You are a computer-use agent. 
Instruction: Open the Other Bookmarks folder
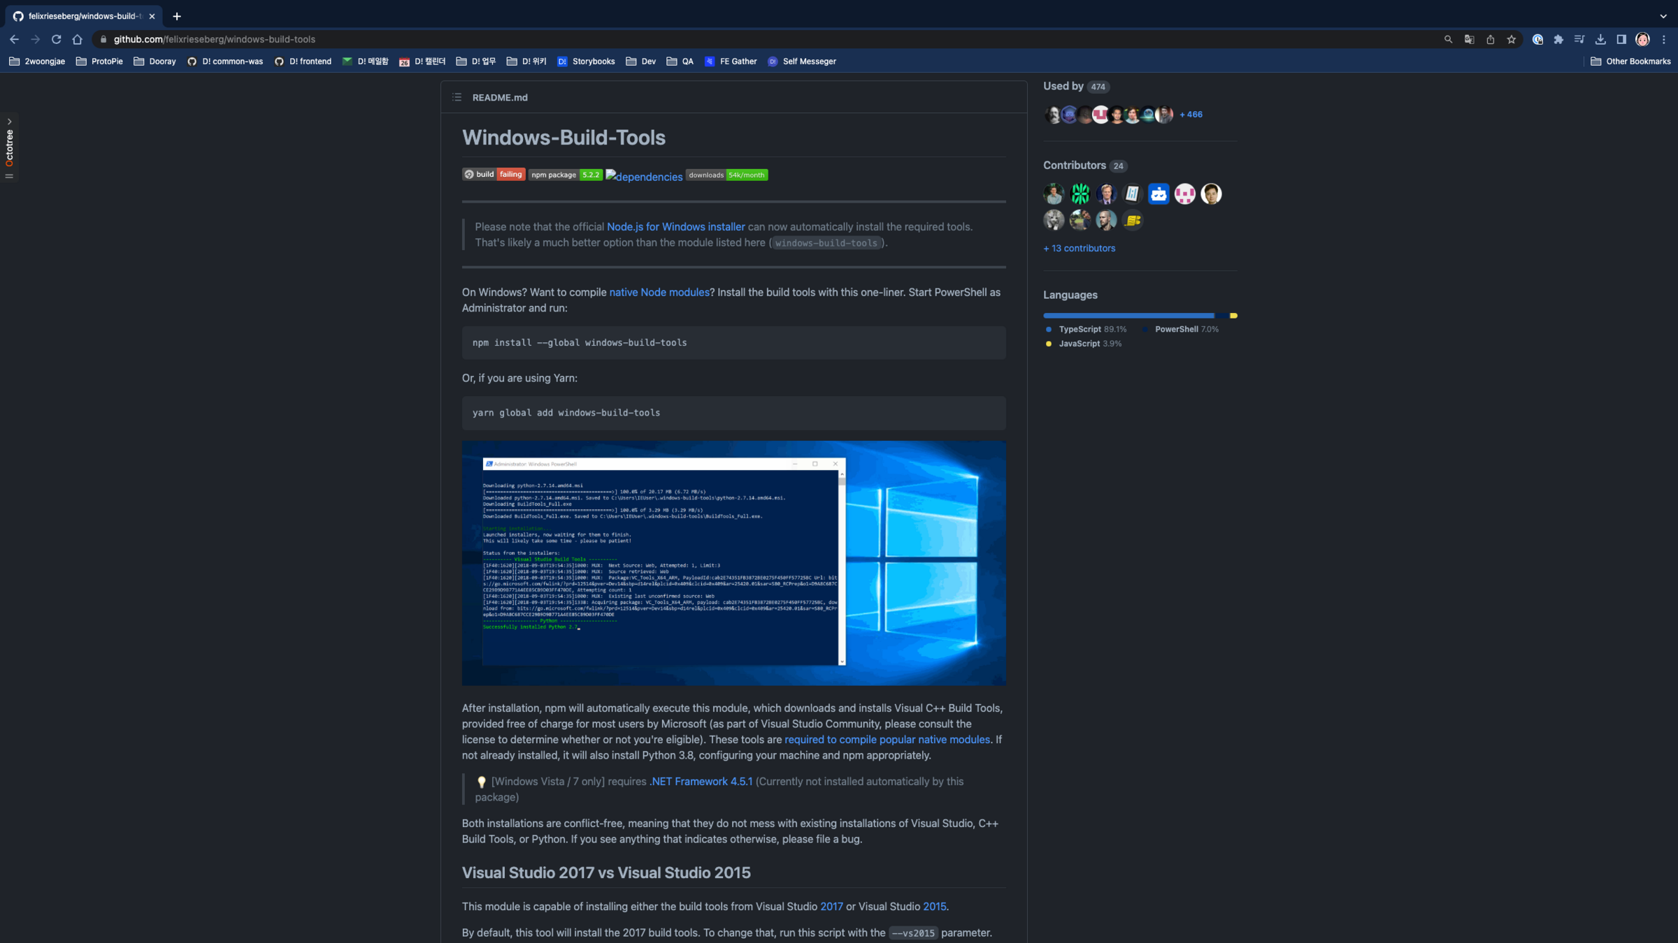coord(1630,61)
